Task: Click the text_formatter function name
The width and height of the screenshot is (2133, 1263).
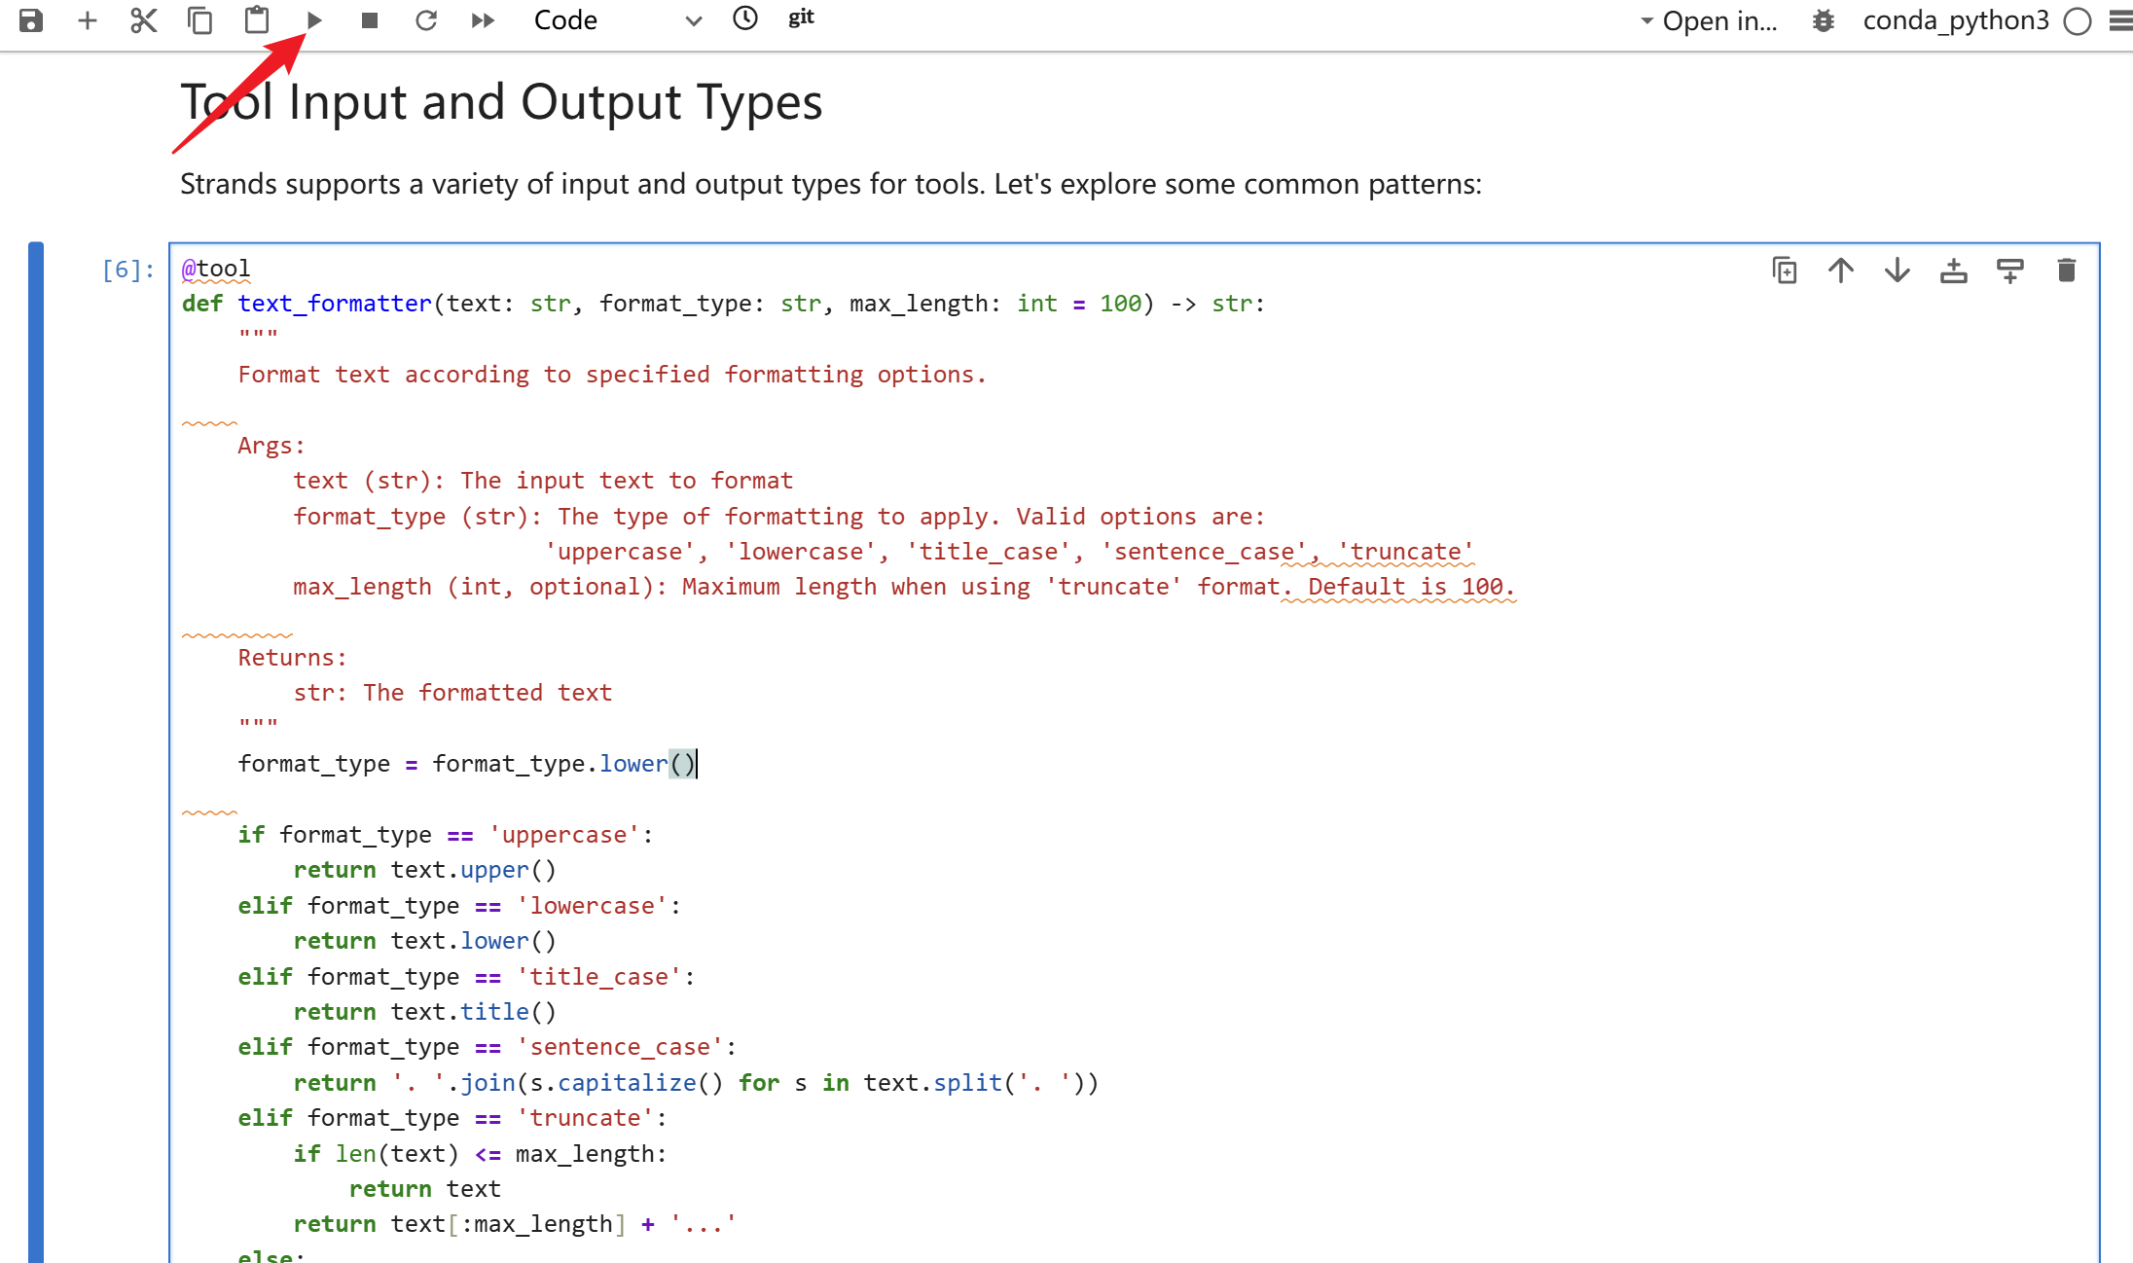Action: [x=335, y=304]
